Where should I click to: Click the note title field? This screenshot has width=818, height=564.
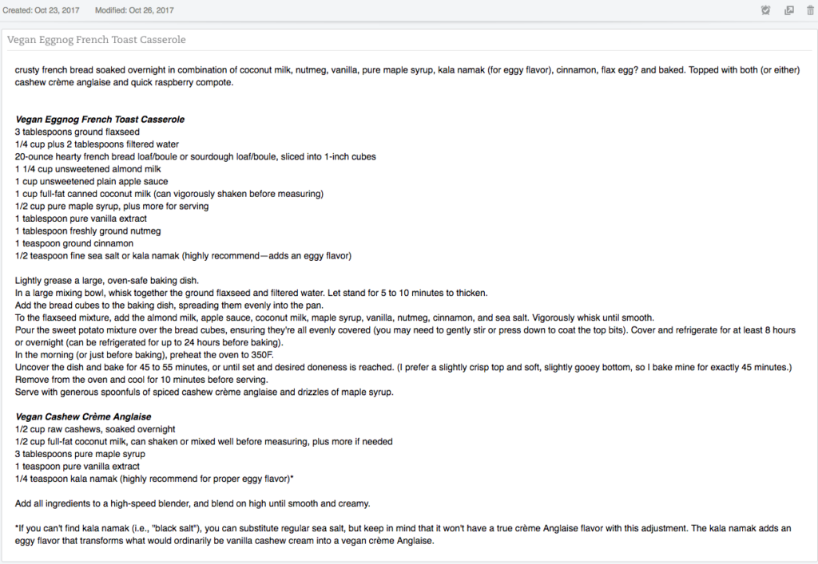[96, 40]
